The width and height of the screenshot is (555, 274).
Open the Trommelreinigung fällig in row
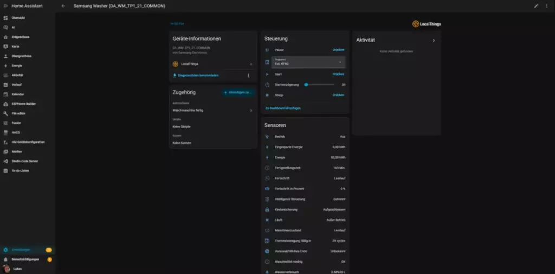[305, 241]
